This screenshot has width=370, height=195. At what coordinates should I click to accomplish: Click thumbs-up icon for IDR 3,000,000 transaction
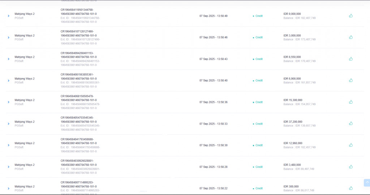[x=350, y=37]
